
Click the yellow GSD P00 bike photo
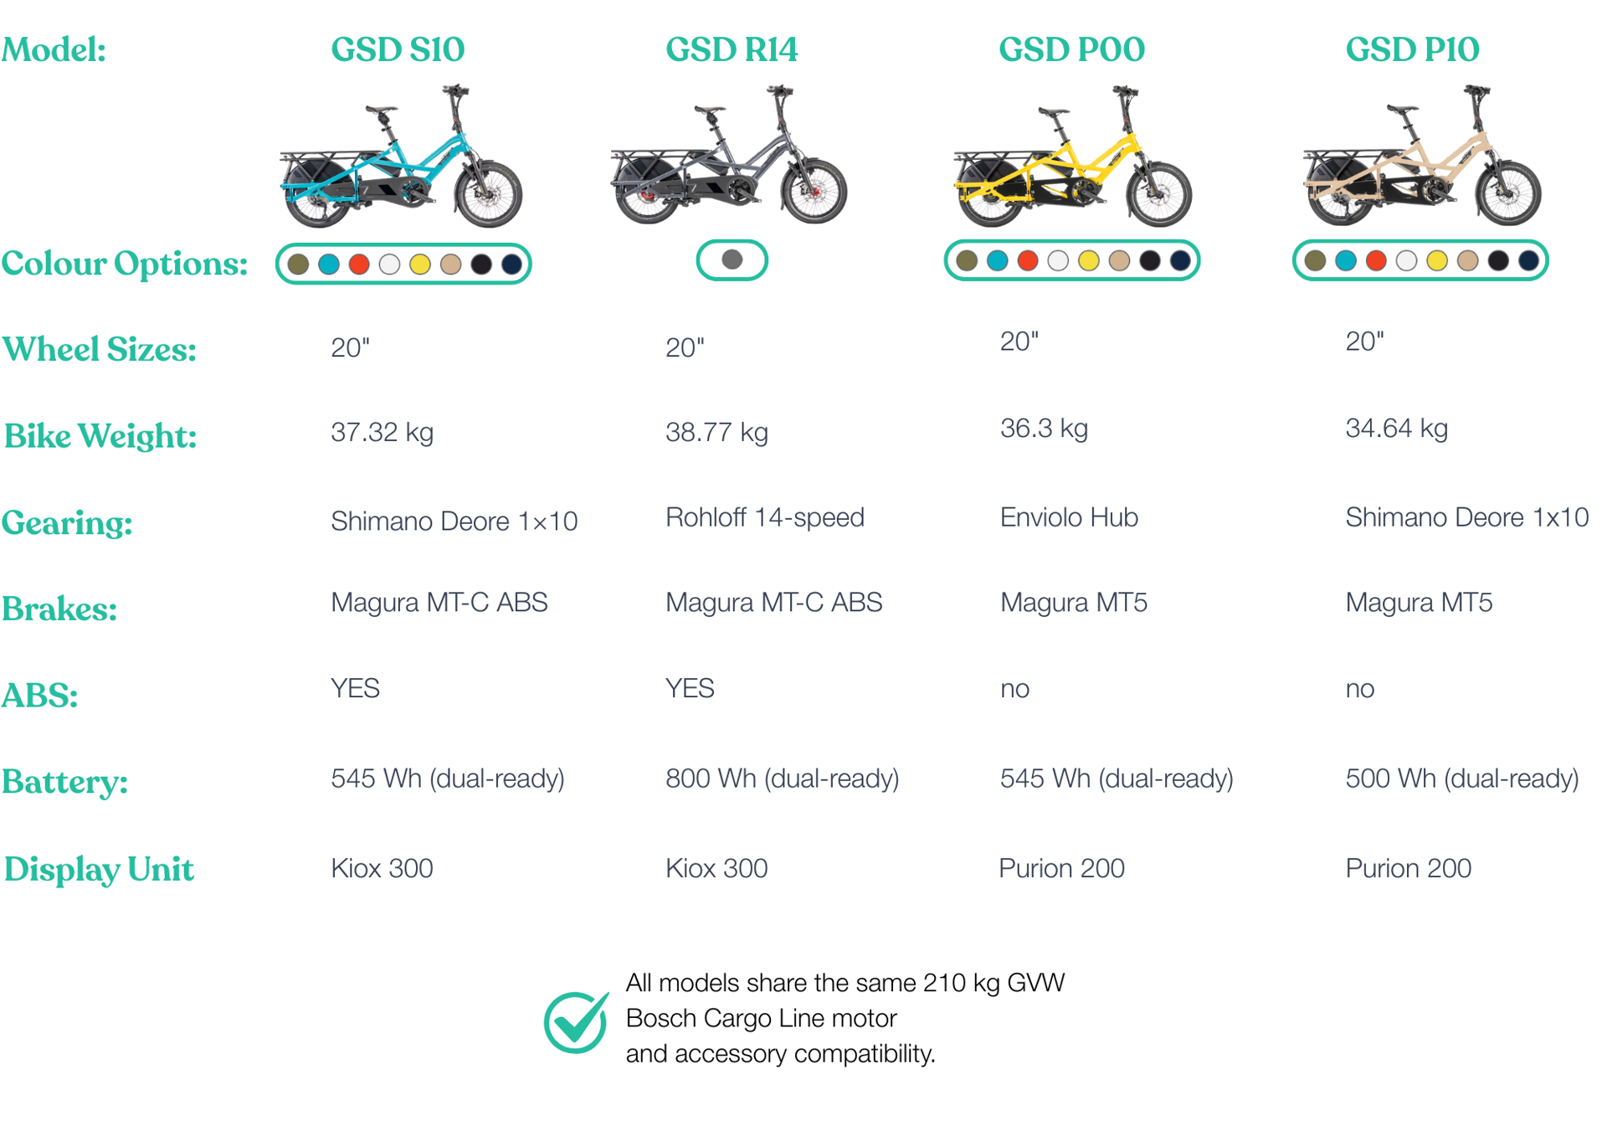coord(1072,157)
